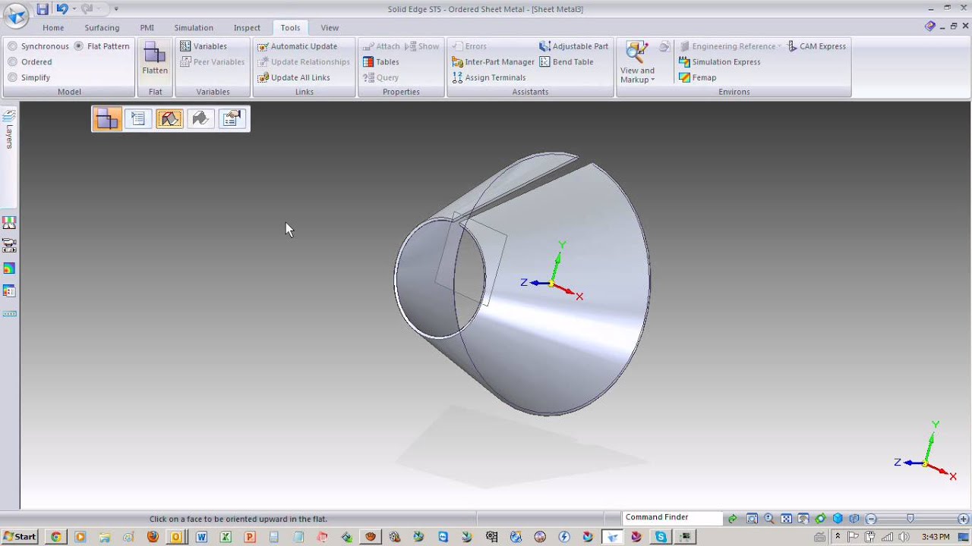The image size is (972, 546).
Task: Click the Solid Edge application button
Action: click(16, 14)
